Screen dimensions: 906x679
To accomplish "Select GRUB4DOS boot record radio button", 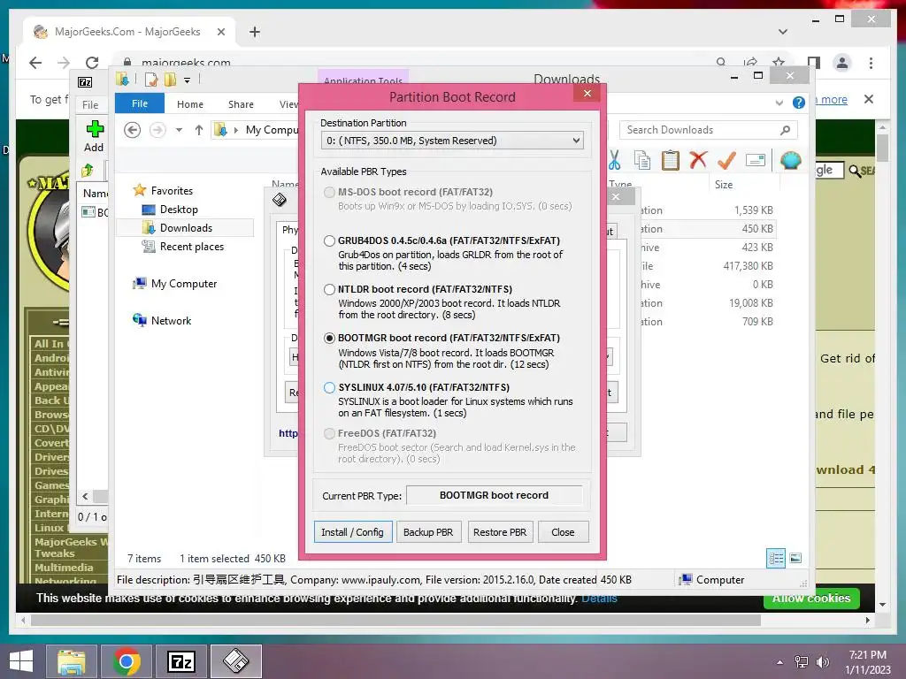I will (329, 240).
